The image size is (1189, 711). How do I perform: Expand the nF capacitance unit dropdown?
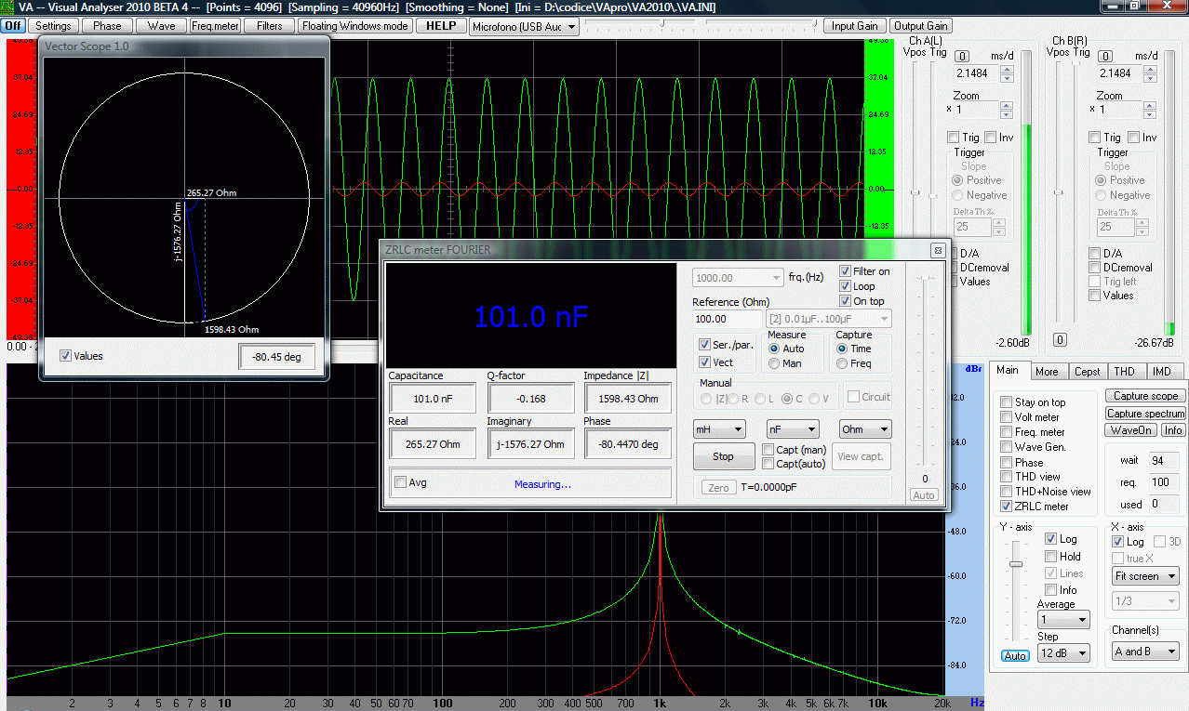pyautogui.click(x=792, y=429)
